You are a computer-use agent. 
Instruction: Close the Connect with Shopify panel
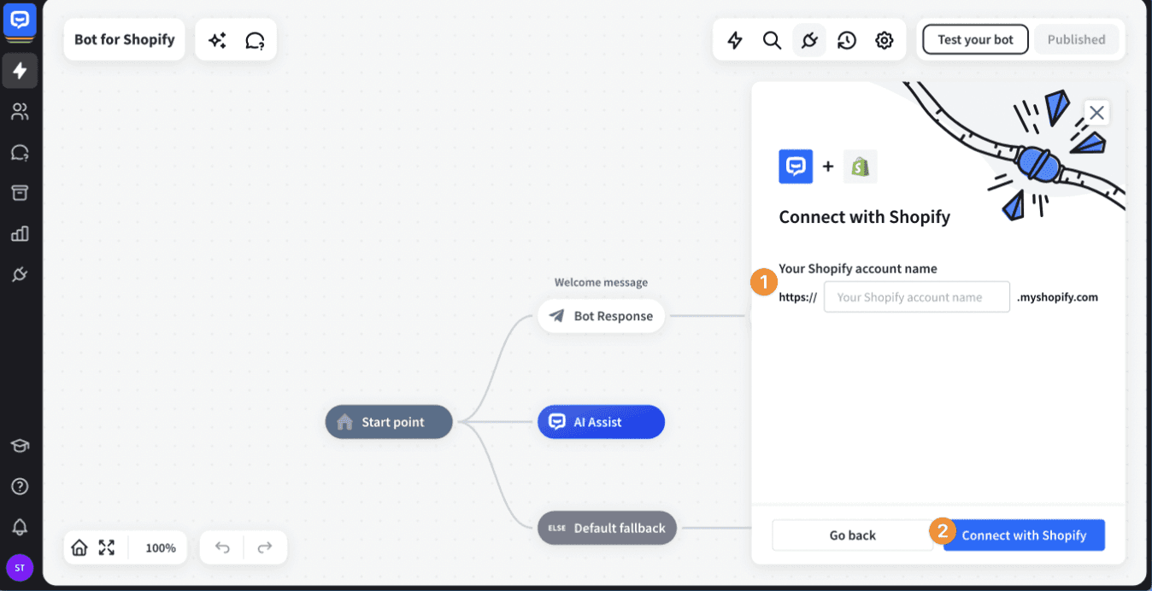tap(1097, 112)
